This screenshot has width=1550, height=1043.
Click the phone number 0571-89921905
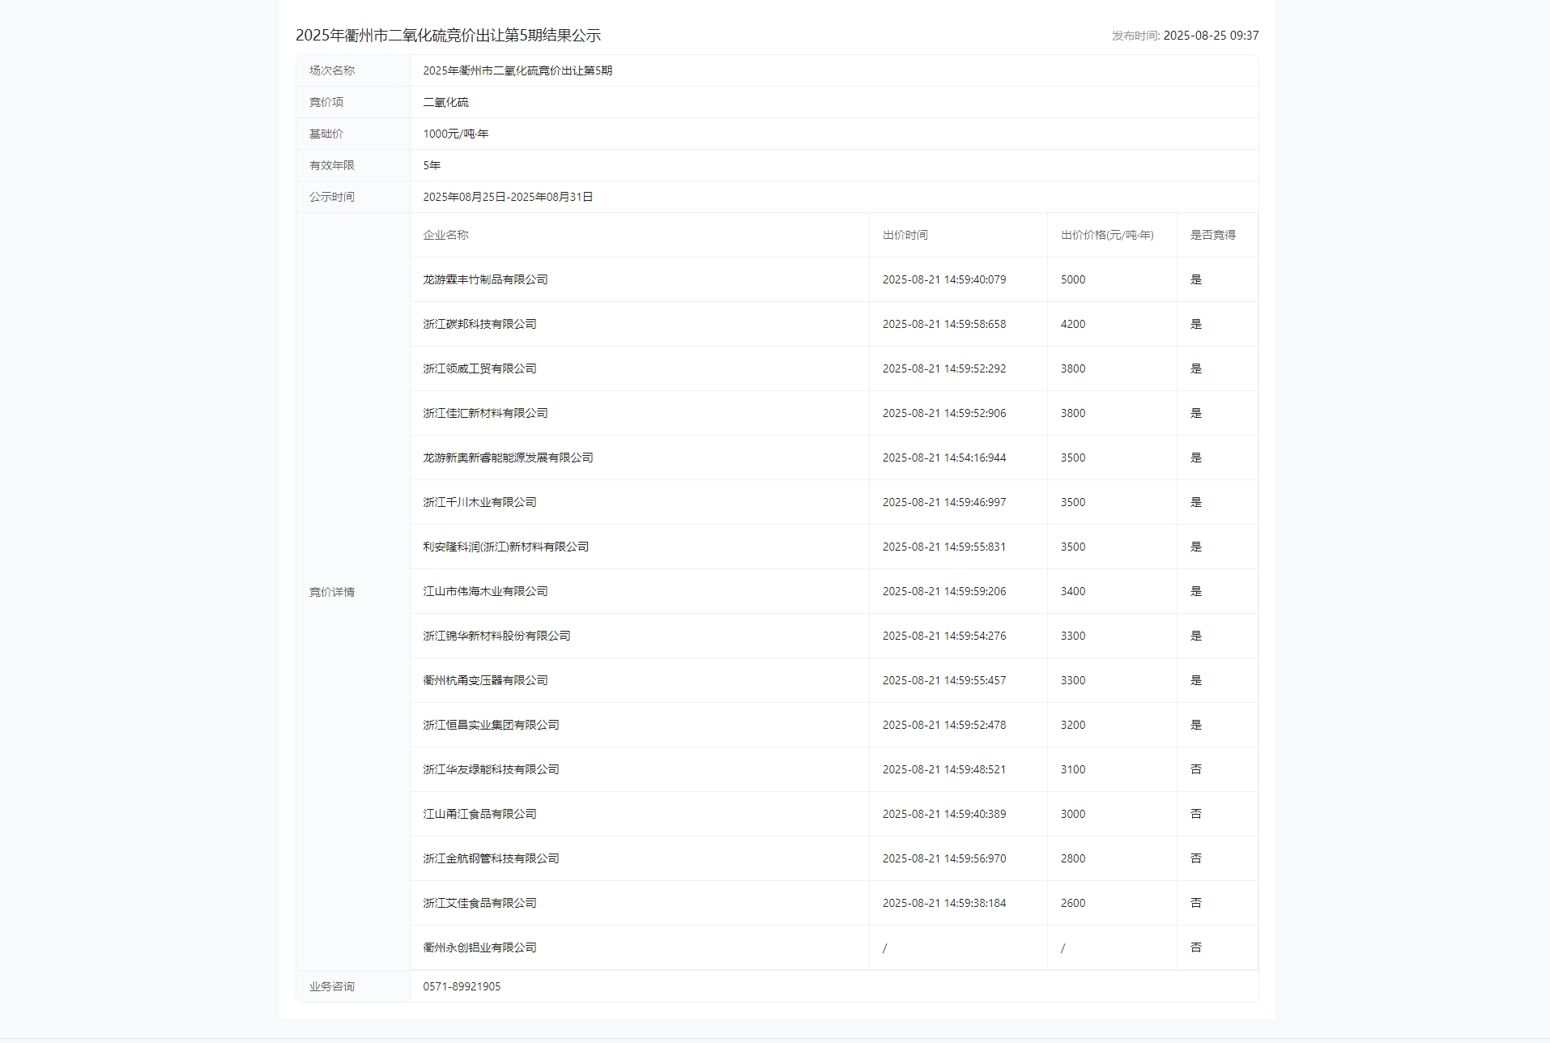pos(462,986)
